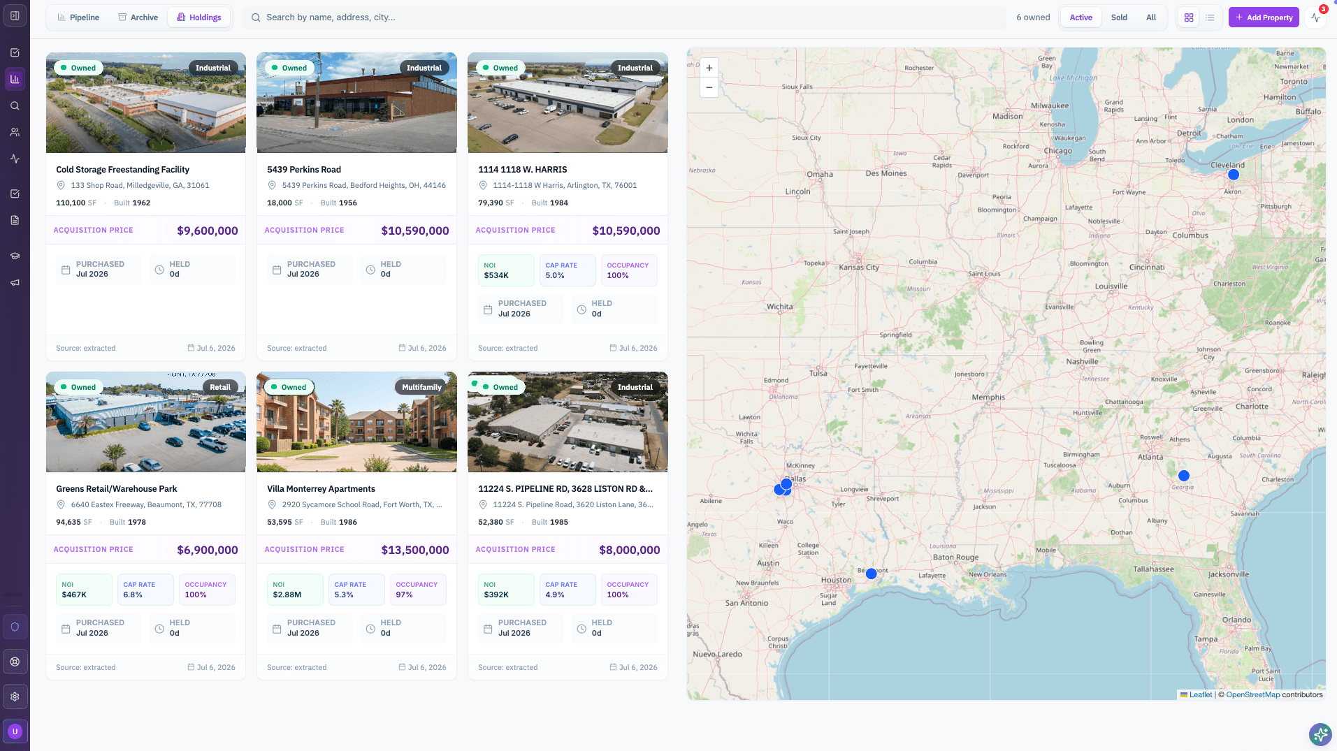Click the Add Property button
This screenshot has width=1337, height=751.
1264,17
